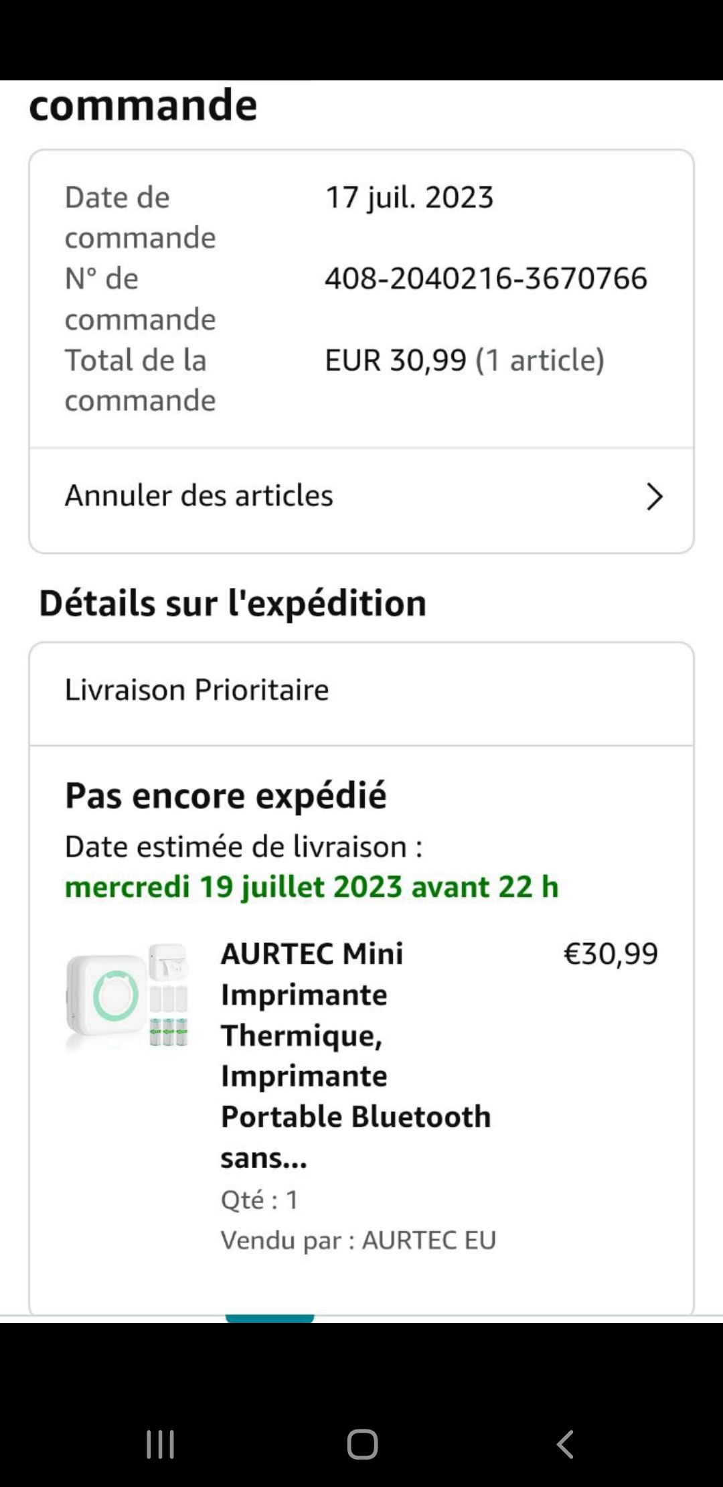Tap the green estimated delivery date

[311, 887]
